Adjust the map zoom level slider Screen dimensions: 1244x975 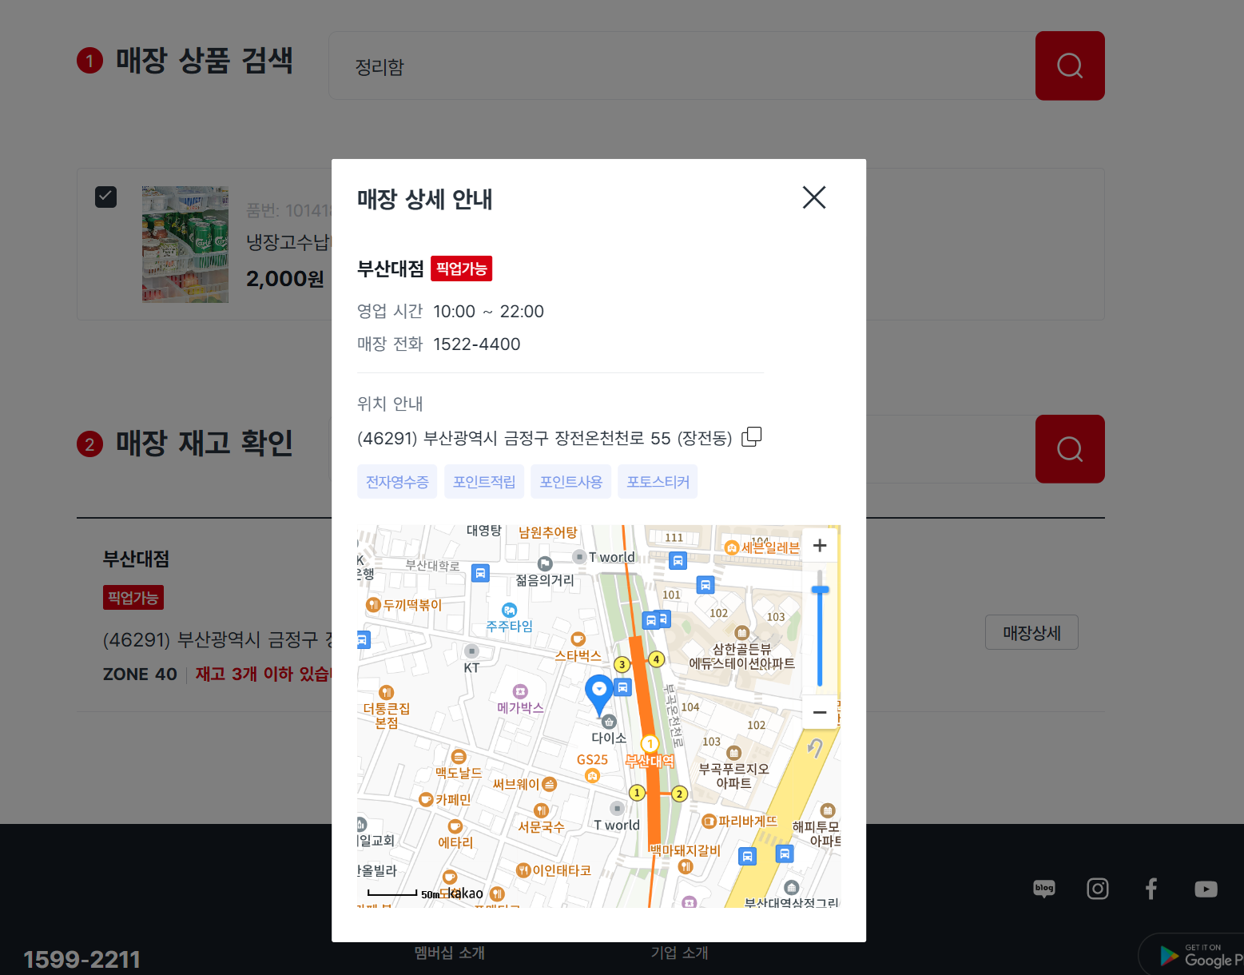click(820, 589)
